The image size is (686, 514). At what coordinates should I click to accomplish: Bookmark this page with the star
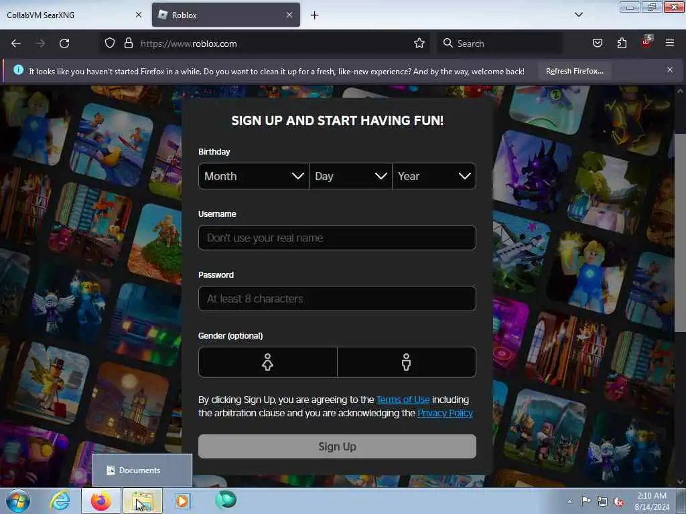click(419, 44)
